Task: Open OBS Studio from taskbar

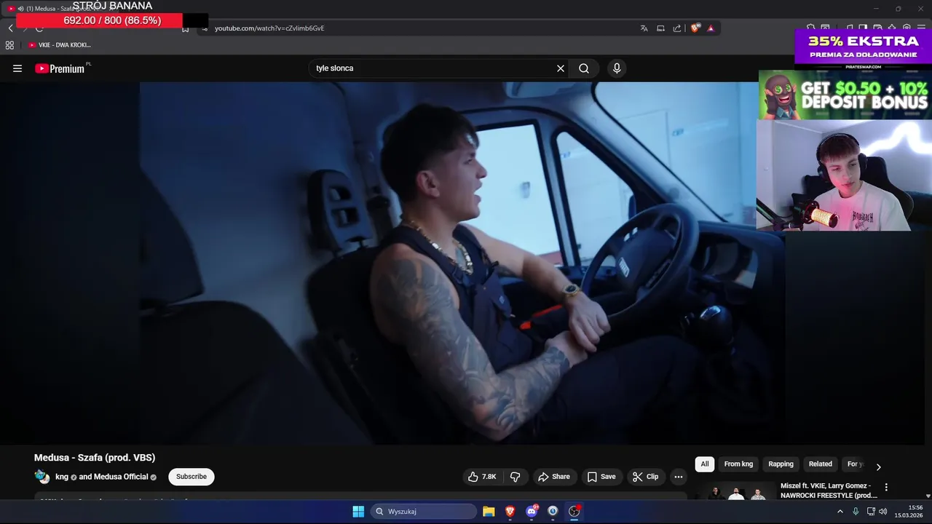Action: coord(574,511)
